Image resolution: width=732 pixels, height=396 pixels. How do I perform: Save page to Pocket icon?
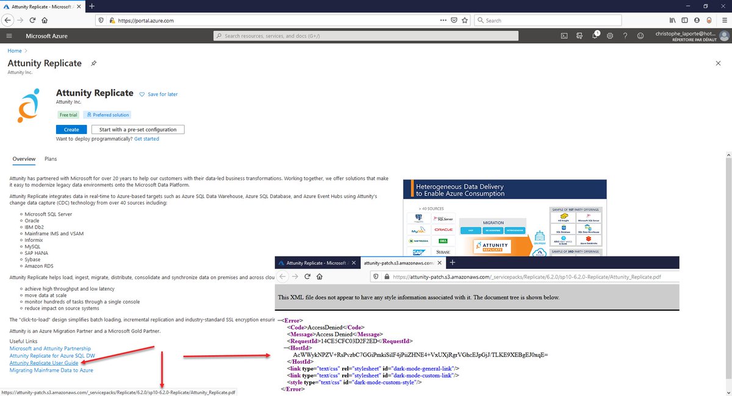454,20
